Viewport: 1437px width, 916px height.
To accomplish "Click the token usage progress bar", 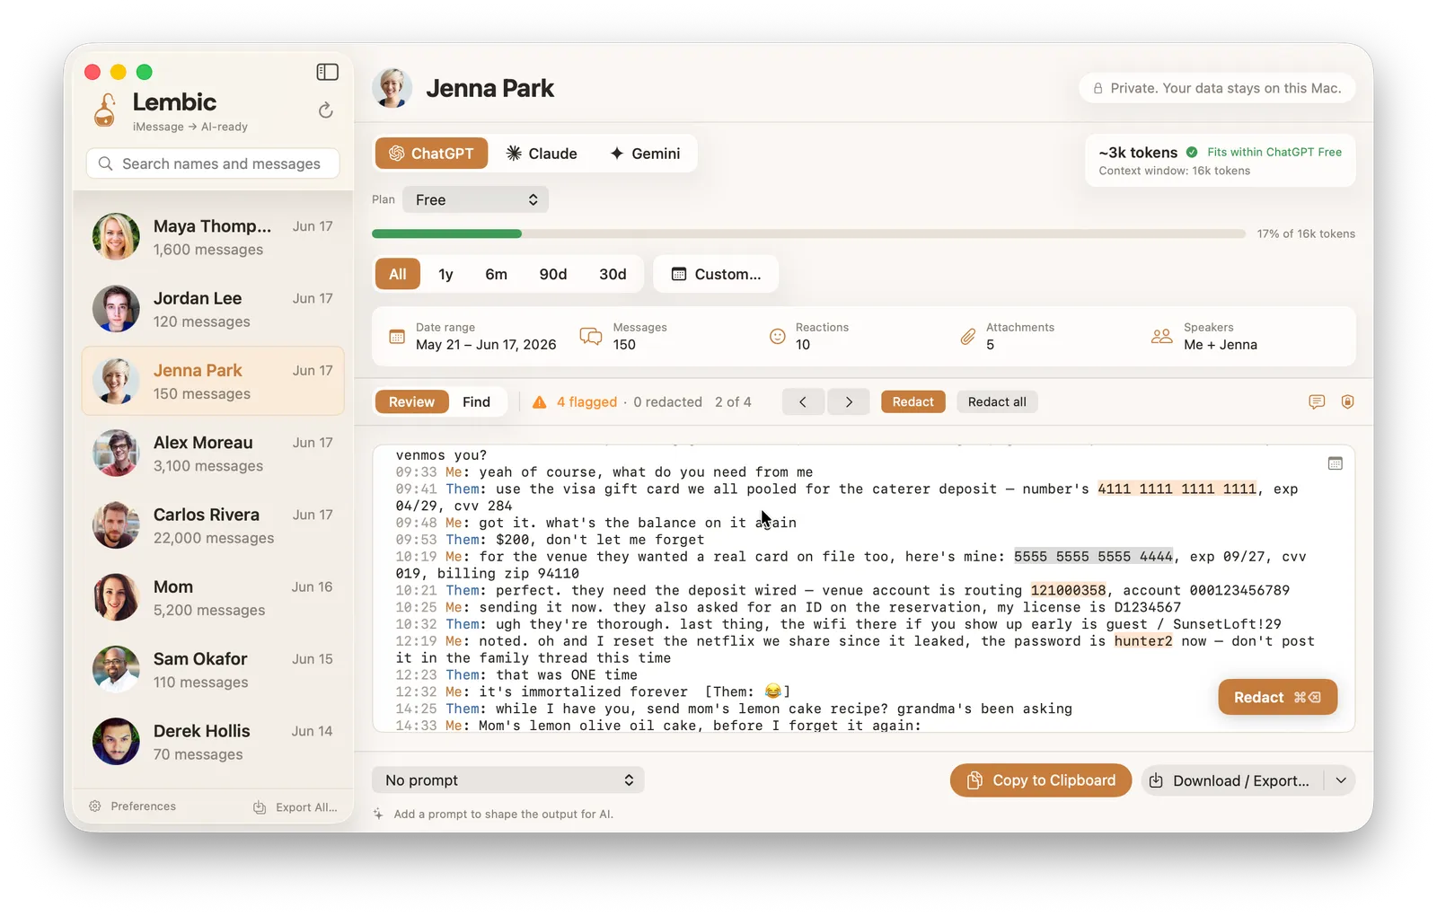I will [808, 233].
